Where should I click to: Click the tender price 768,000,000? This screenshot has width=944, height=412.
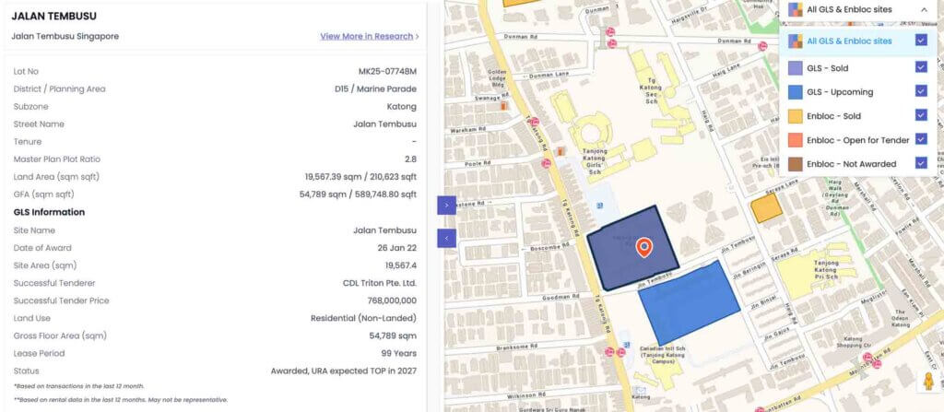pyautogui.click(x=392, y=300)
